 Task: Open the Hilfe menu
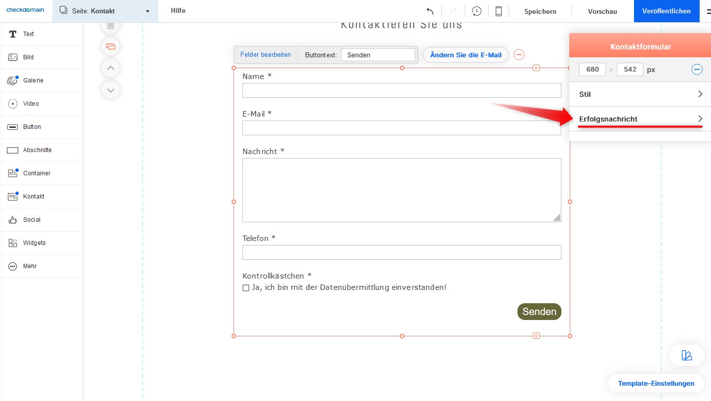click(178, 10)
